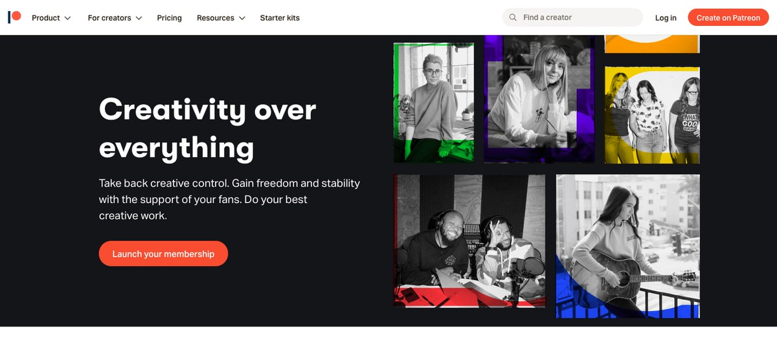Open the Resources menu

[x=221, y=17]
